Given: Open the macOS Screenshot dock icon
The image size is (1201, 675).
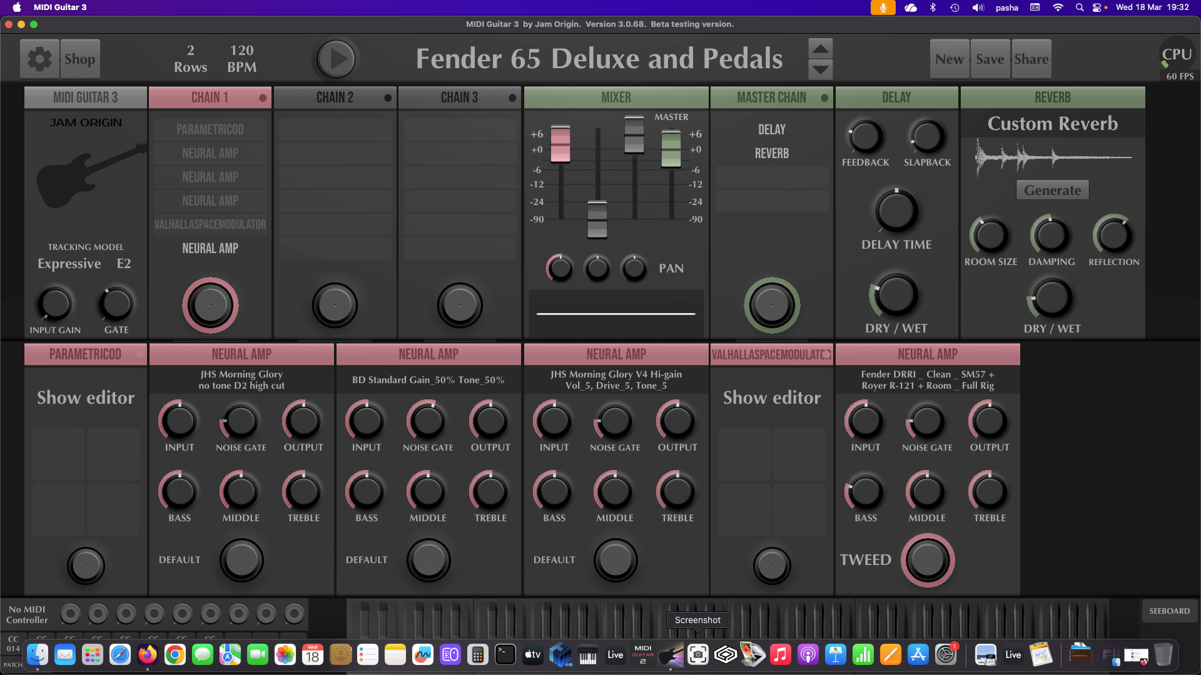Looking at the screenshot, I should (x=697, y=654).
